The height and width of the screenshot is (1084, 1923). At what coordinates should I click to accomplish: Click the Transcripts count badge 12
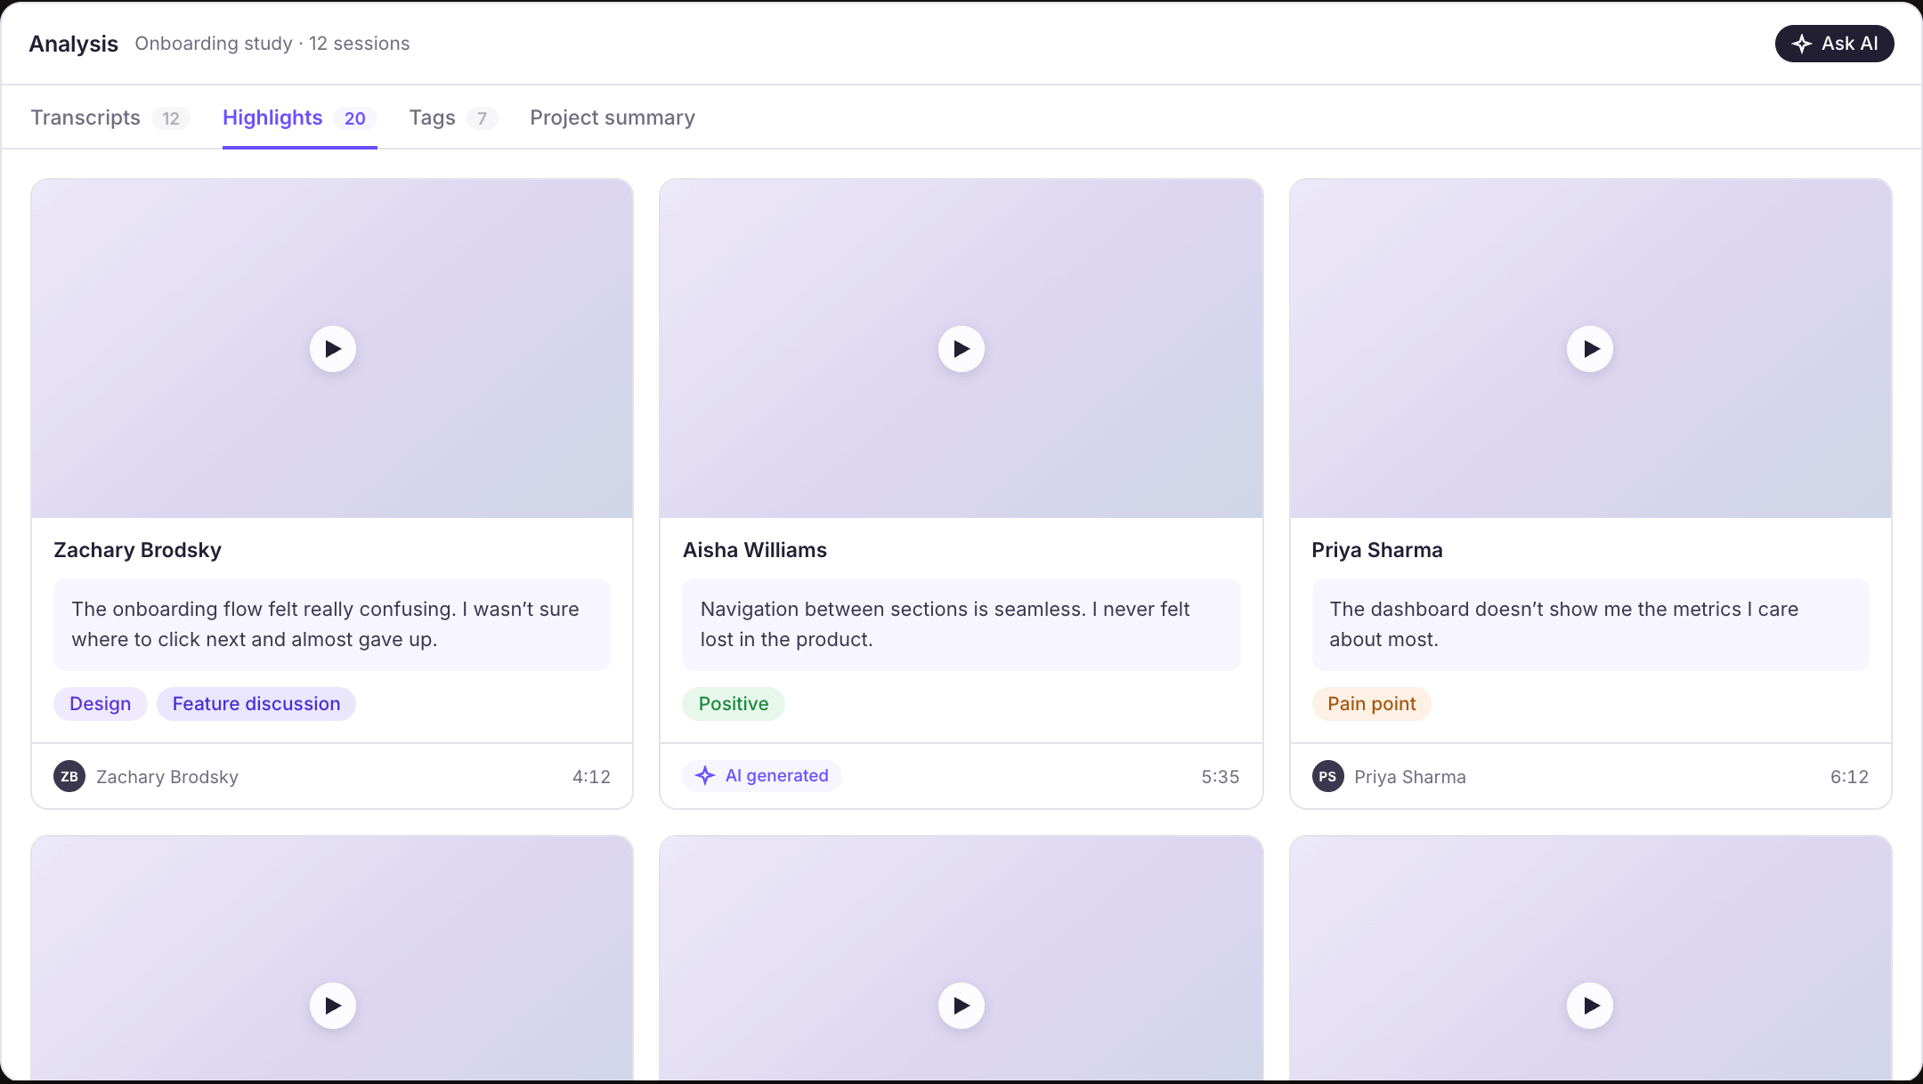pyautogui.click(x=171, y=118)
